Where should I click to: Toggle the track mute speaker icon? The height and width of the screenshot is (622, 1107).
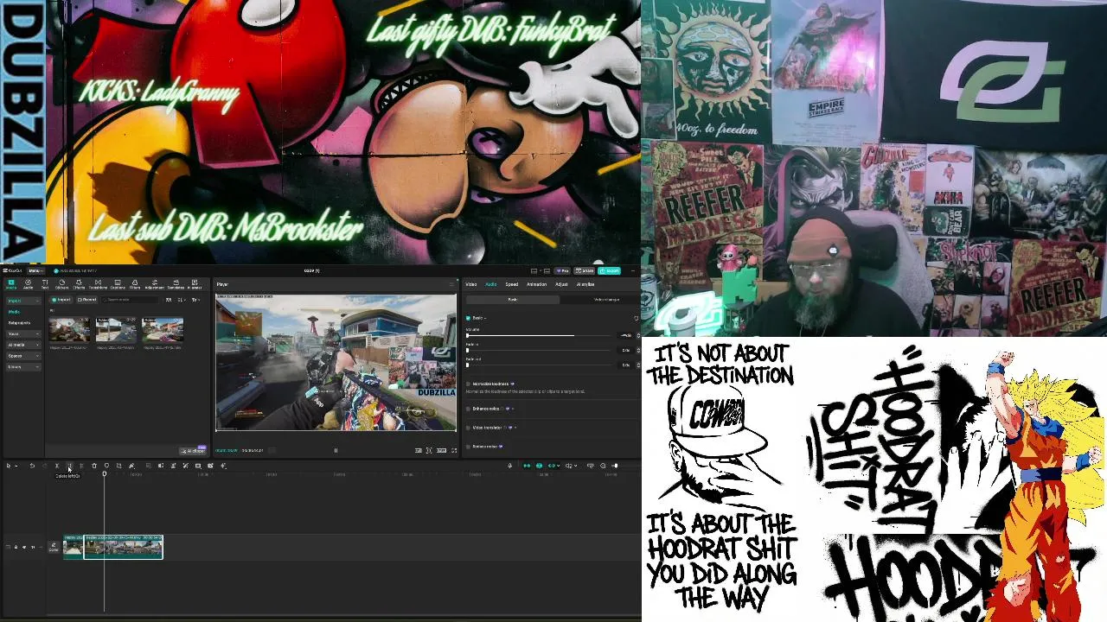[33, 547]
